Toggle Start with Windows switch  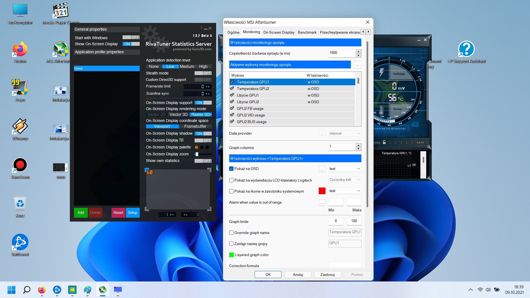click(131, 37)
